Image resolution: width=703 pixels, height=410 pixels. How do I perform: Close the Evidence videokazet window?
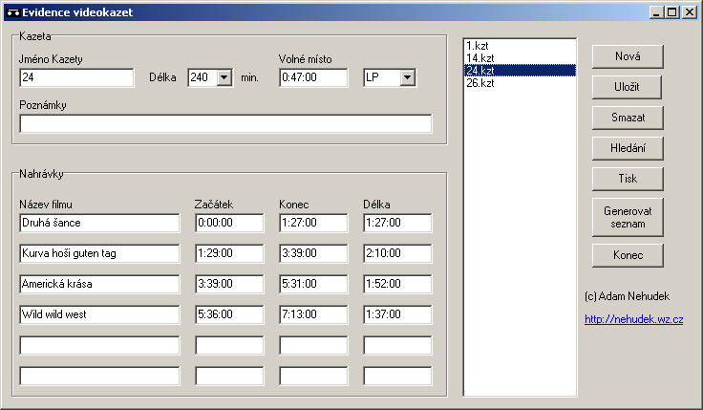689,12
